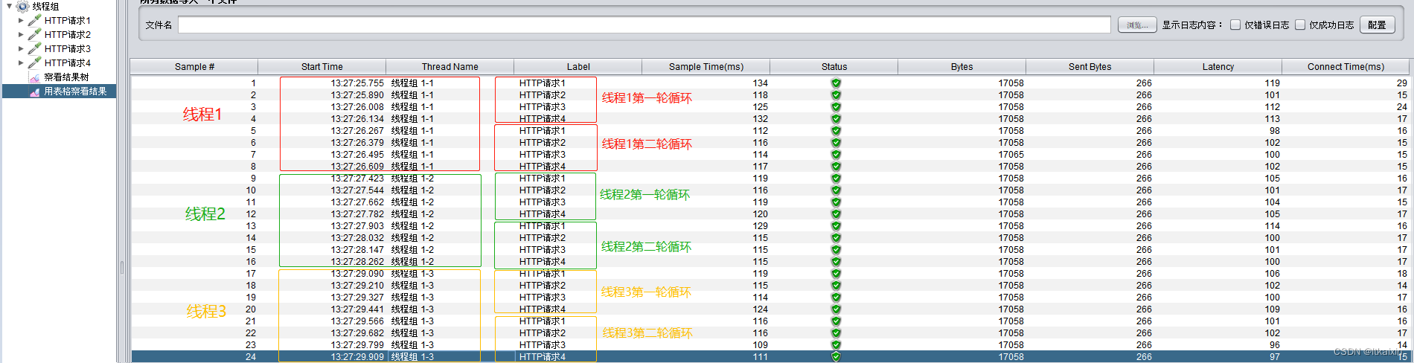Screen dimensions: 1414x363
Task: Click the success status icon in sample 24
Action: pyautogui.click(x=836, y=357)
